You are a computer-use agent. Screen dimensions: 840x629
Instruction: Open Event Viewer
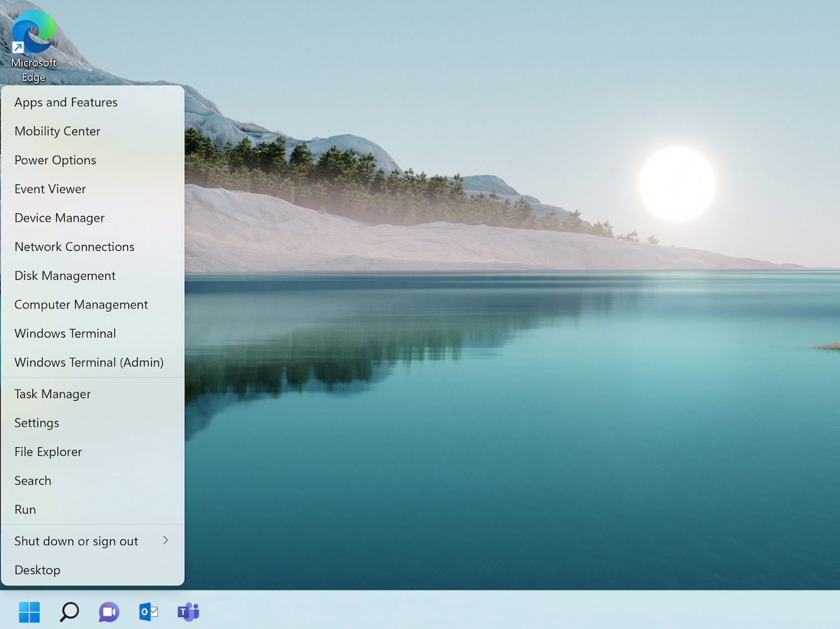click(x=50, y=189)
